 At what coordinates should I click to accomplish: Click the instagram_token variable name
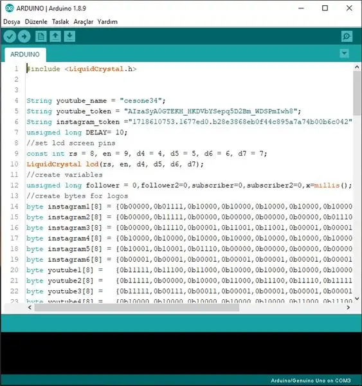88,122
